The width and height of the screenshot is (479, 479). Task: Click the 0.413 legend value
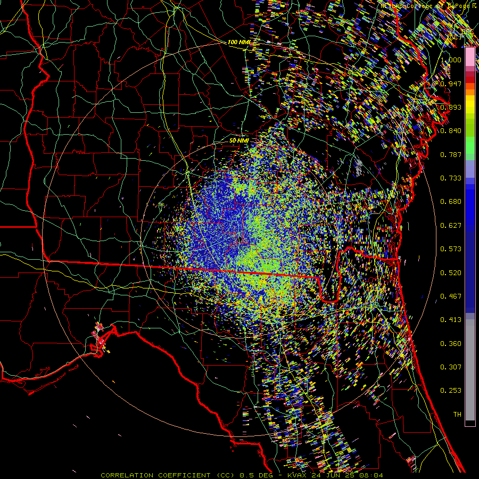tap(451, 320)
